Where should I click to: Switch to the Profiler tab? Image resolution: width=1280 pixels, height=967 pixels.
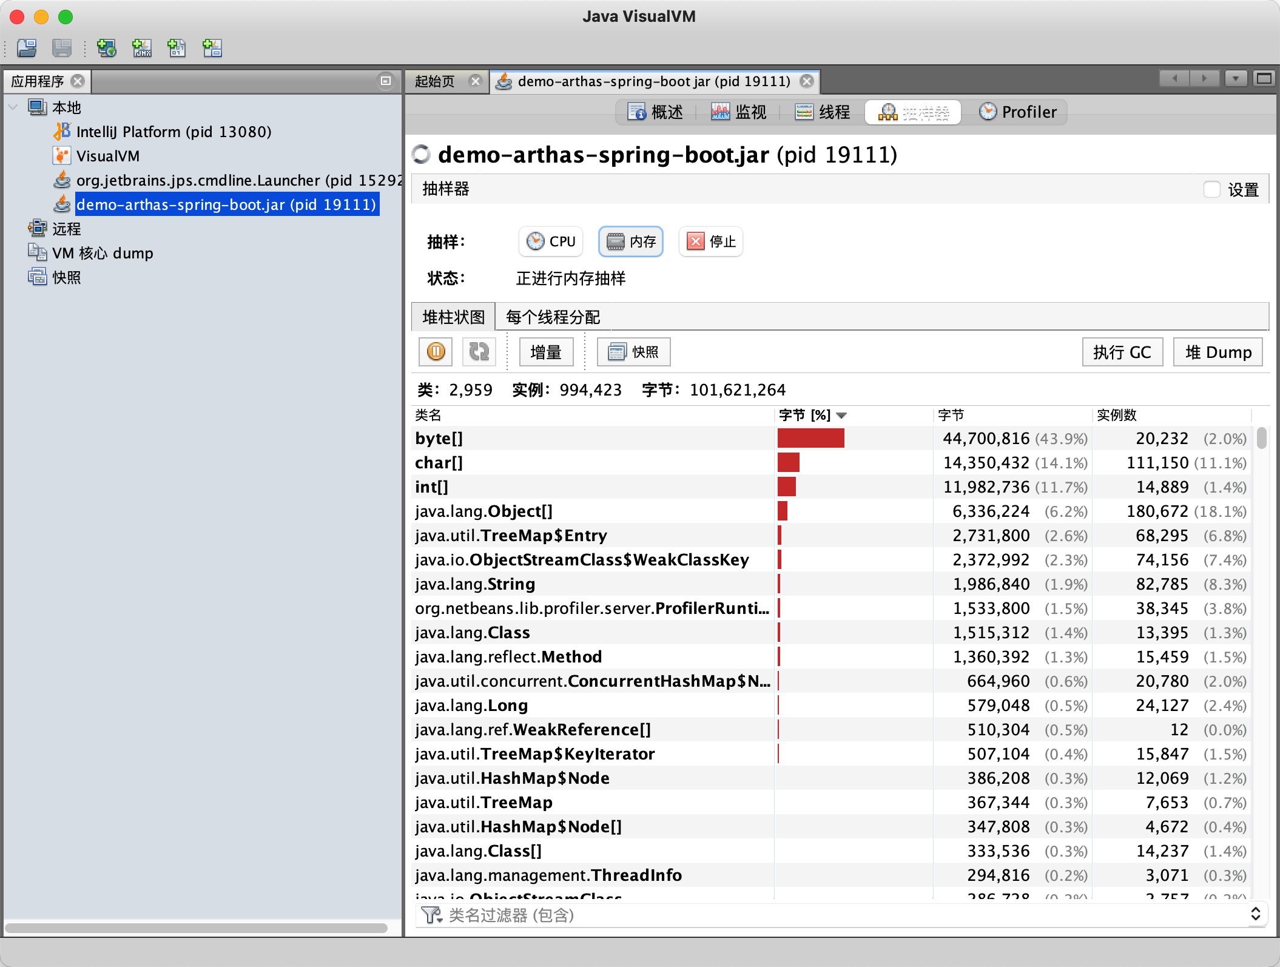[x=1018, y=112]
